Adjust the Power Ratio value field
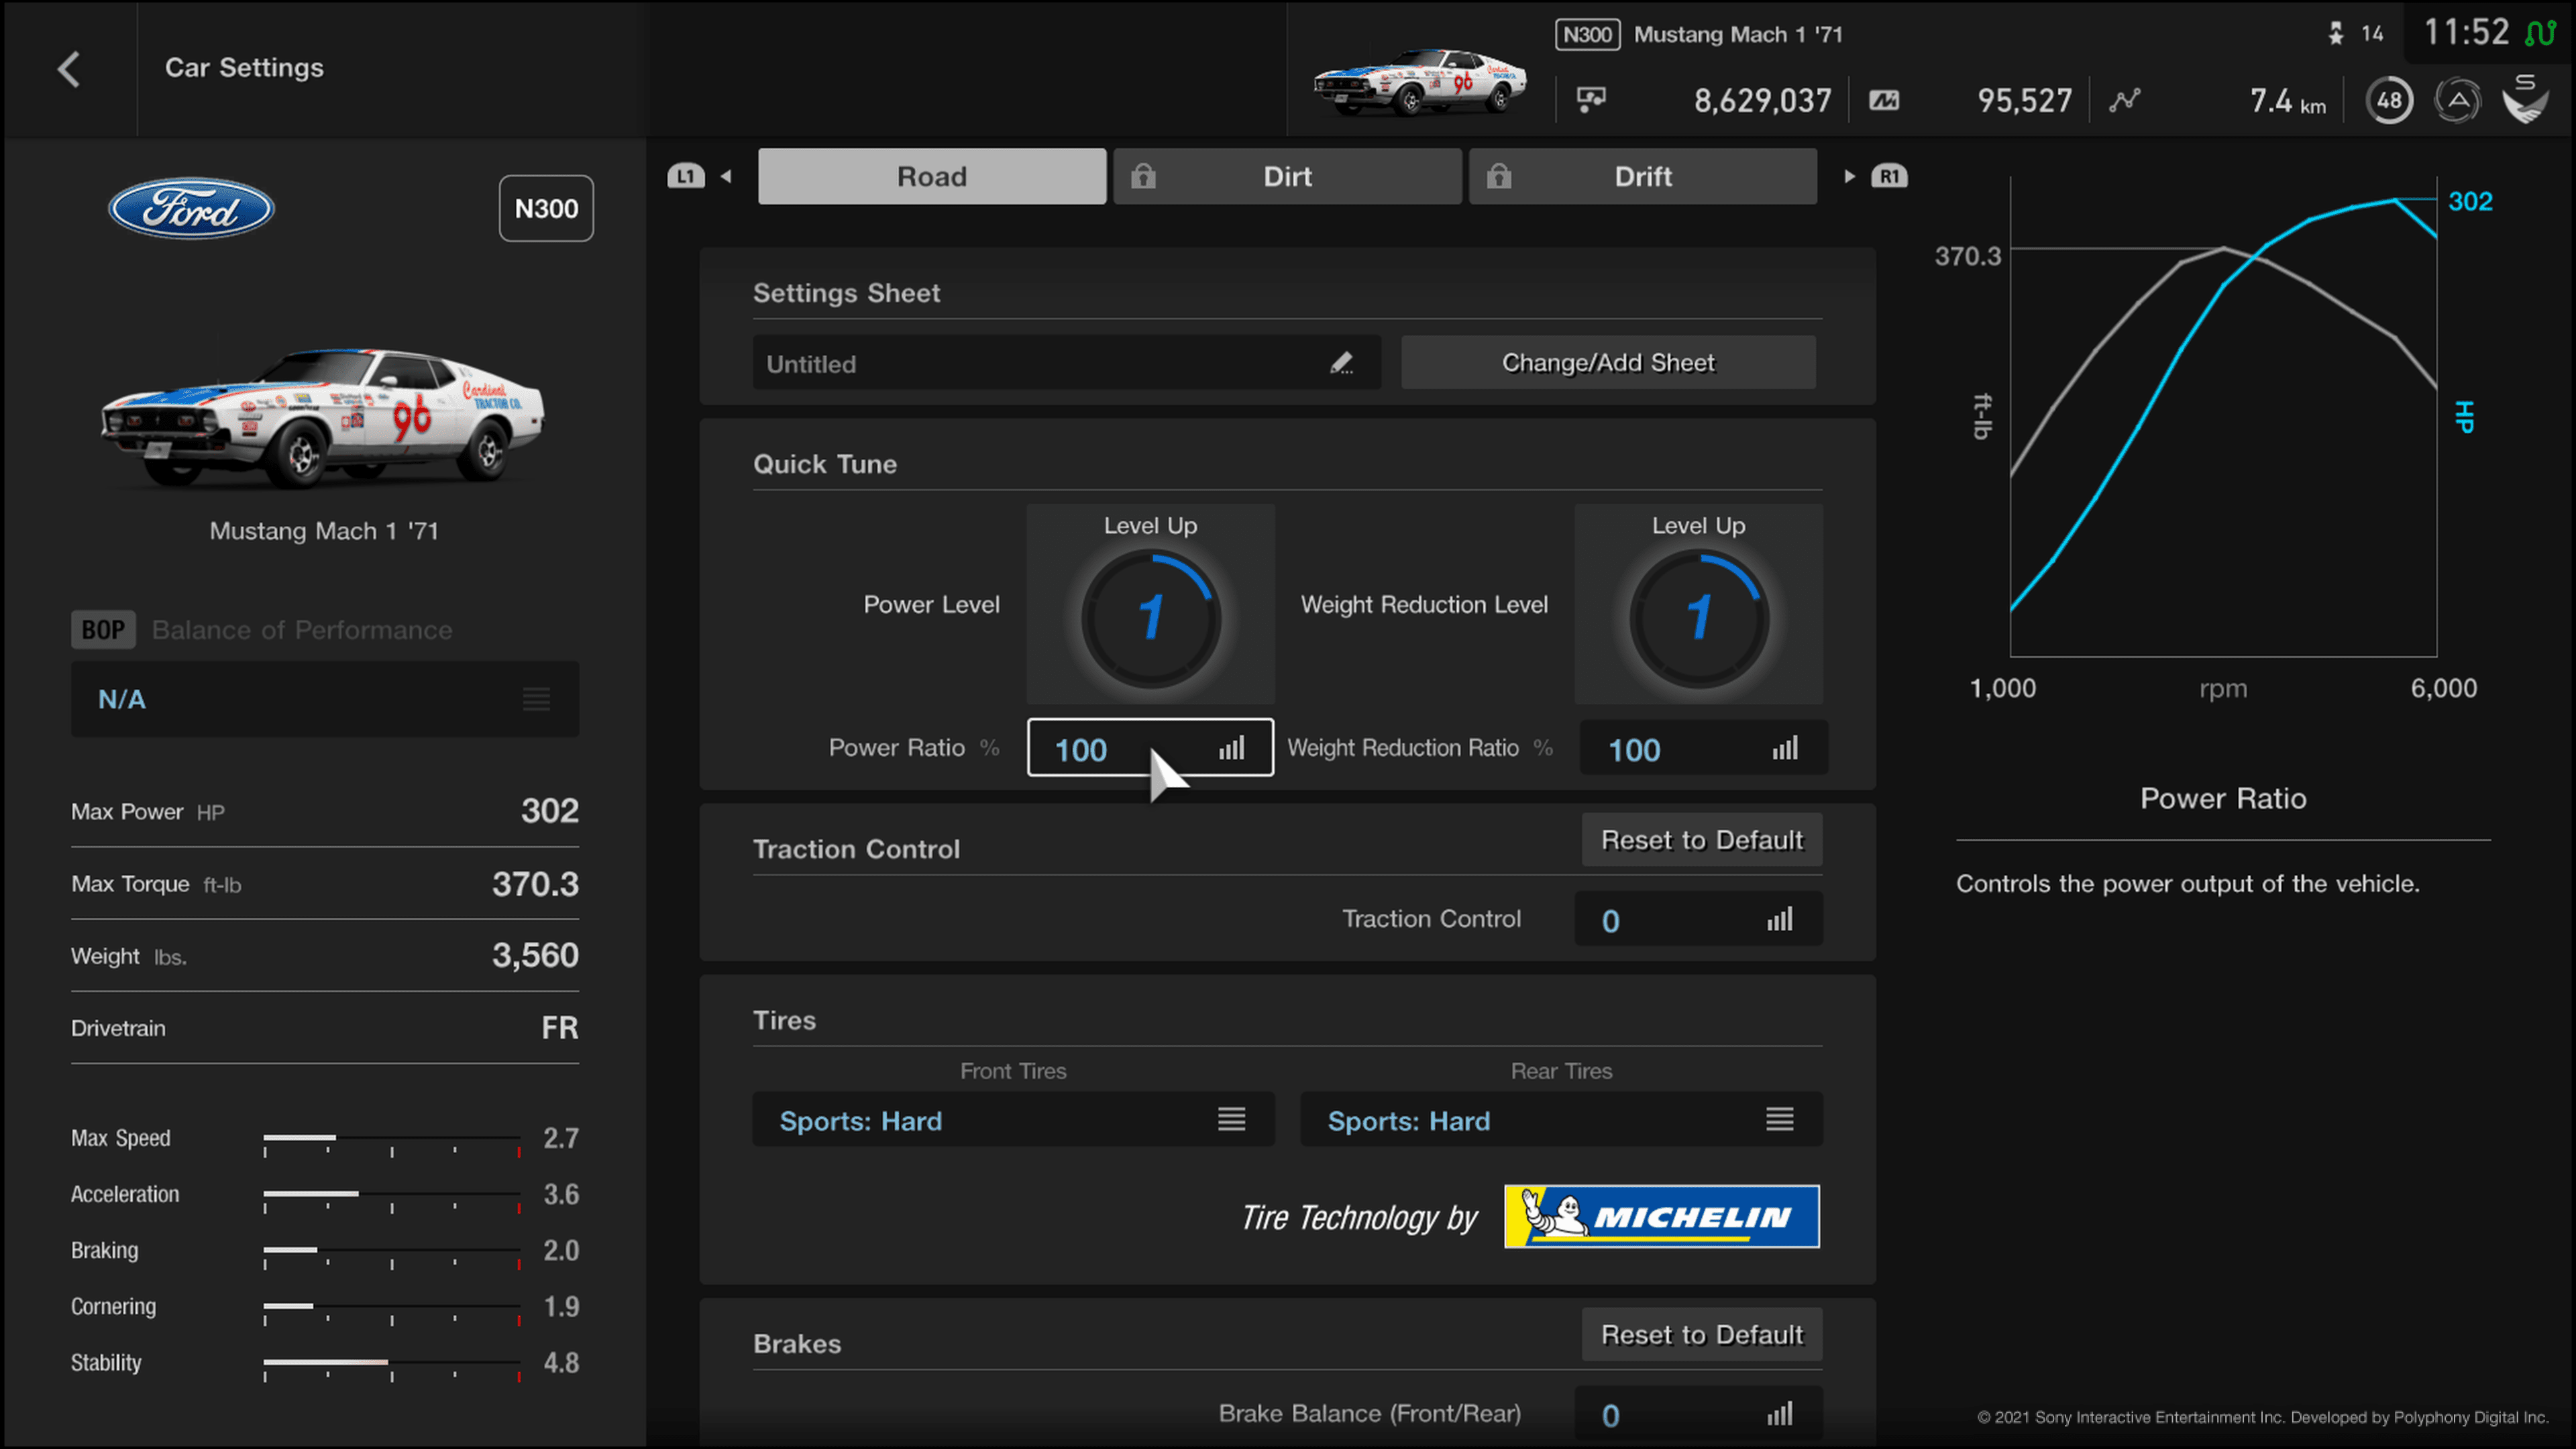This screenshot has width=2576, height=1449. pos(1150,747)
